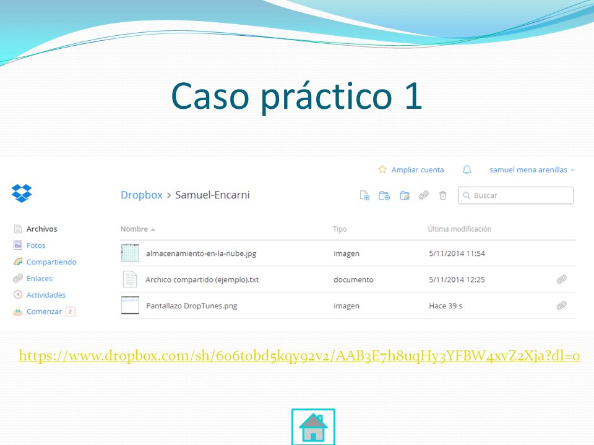Click the Dropbox logo icon
Image resolution: width=594 pixels, height=445 pixels.
pos(22,193)
